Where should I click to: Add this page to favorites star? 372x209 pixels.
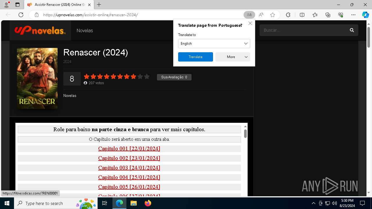[x=273, y=15]
